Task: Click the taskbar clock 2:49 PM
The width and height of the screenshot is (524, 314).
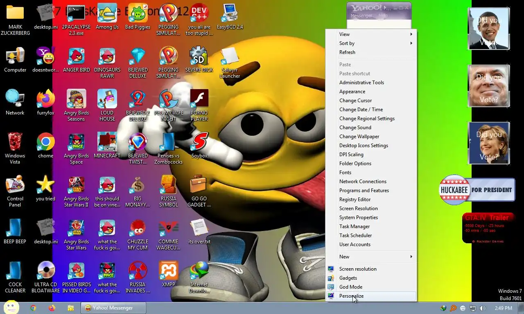Action: click(x=503, y=308)
